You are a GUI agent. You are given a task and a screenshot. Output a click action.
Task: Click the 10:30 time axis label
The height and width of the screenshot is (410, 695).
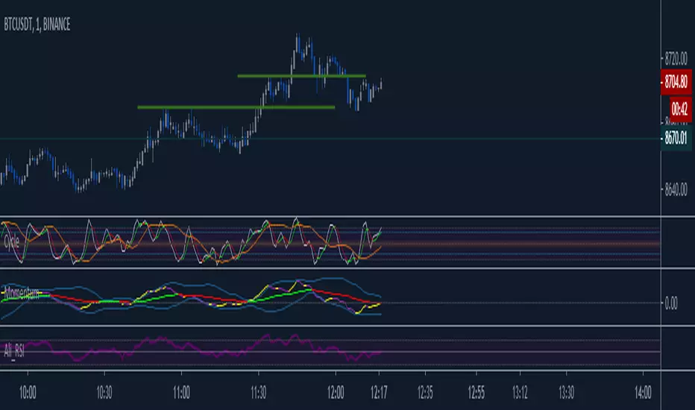(104, 393)
